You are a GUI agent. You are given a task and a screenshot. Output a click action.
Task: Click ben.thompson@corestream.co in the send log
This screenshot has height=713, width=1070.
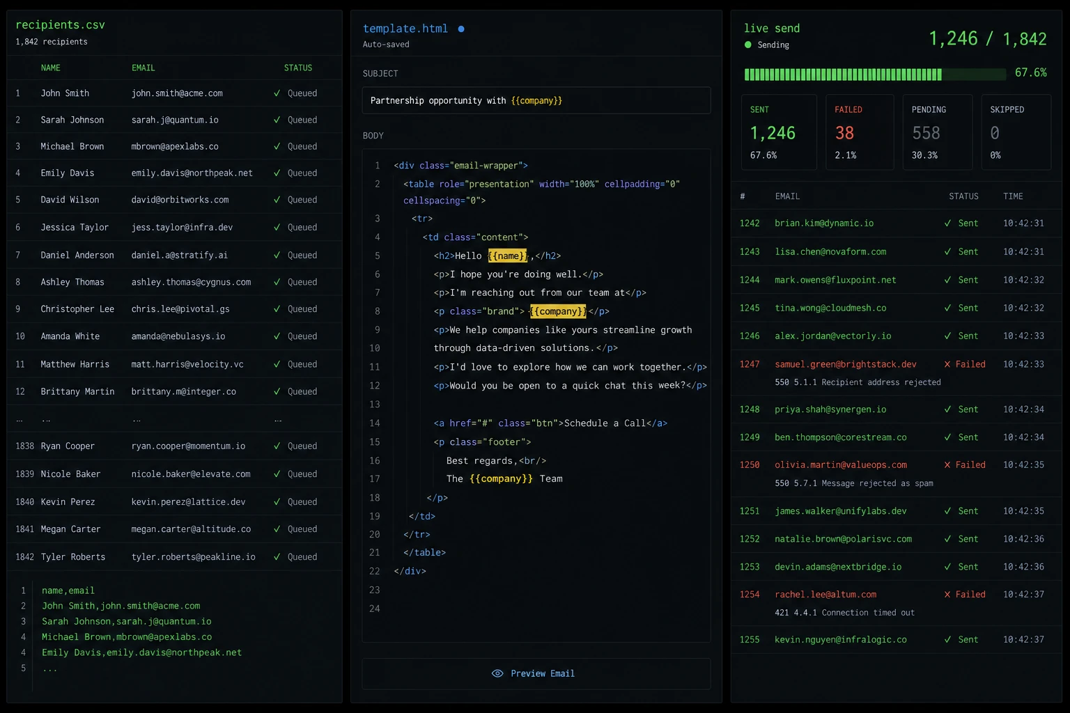(x=840, y=437)
